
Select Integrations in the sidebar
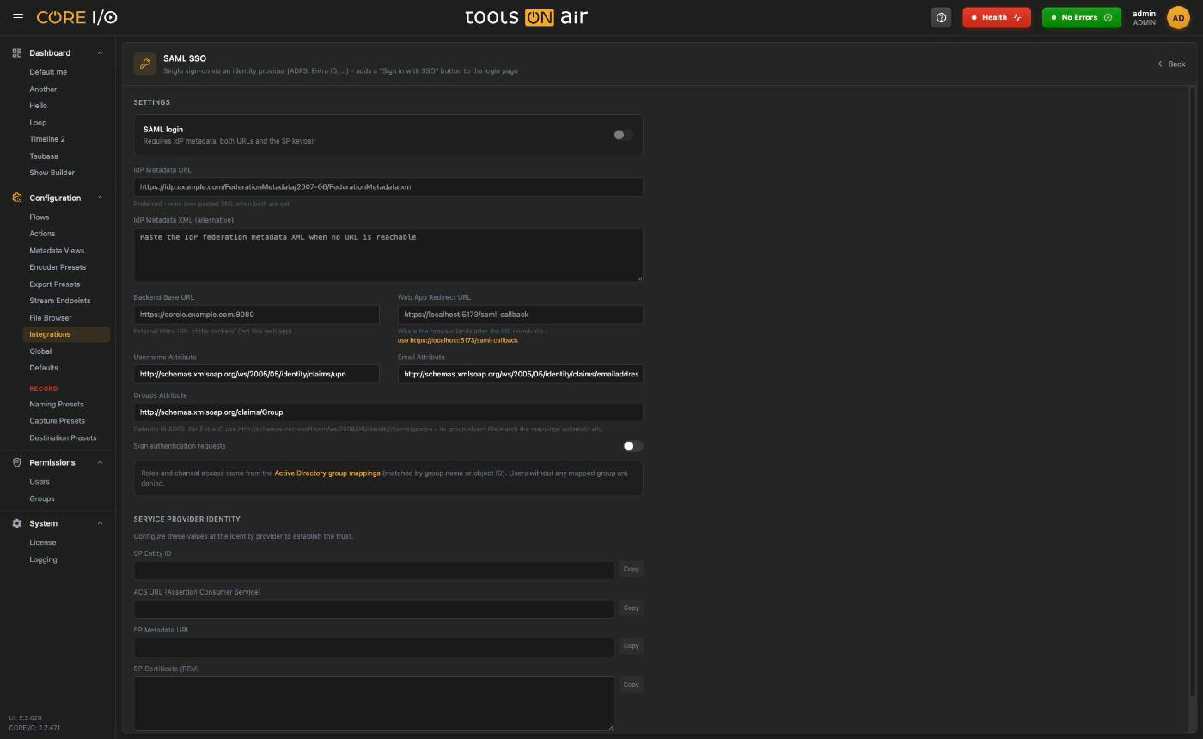[x=65, y=334]
